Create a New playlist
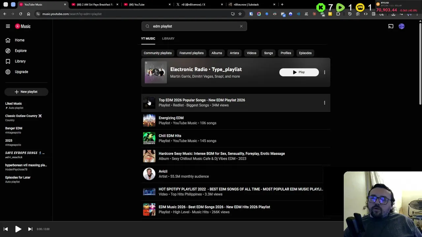Viewport: 422px width, 237px height. [26, 92]
